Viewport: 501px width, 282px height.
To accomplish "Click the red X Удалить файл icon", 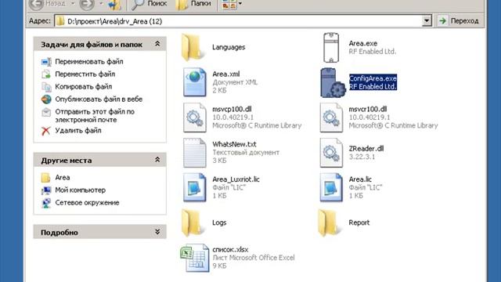I will coord(46,131).
